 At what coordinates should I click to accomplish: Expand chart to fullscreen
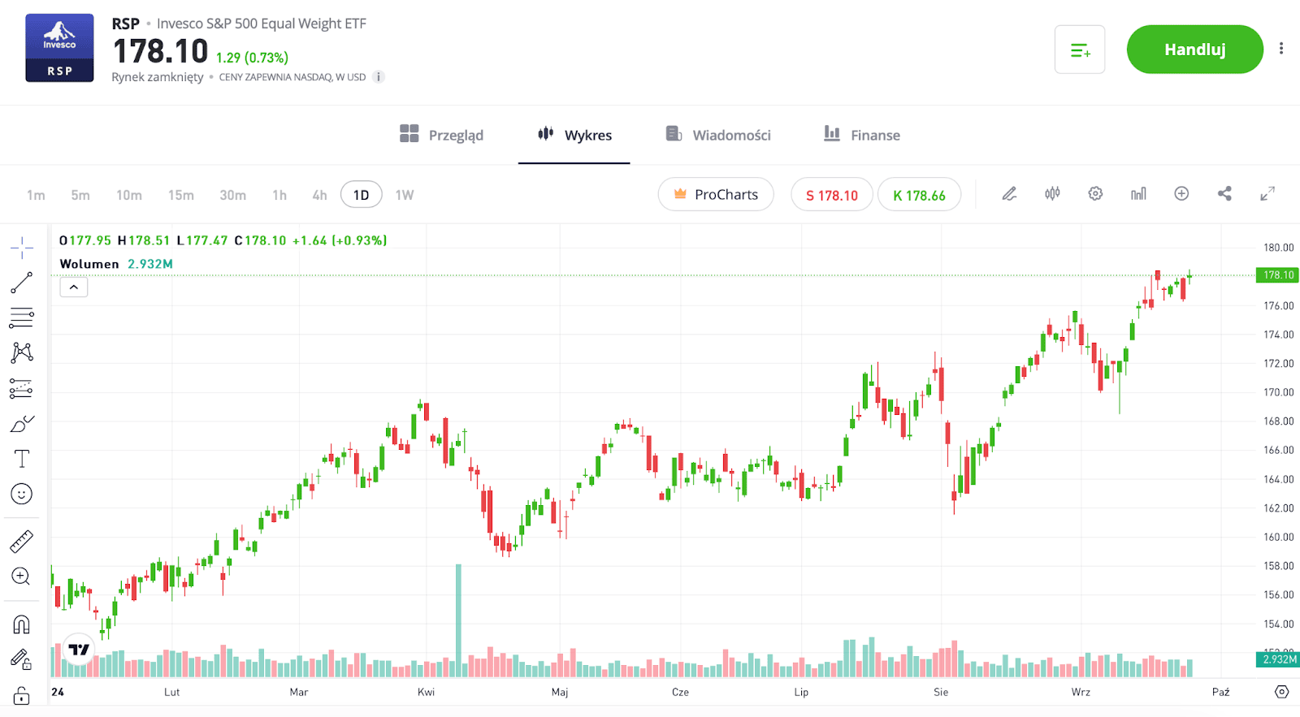point(1267,194)
